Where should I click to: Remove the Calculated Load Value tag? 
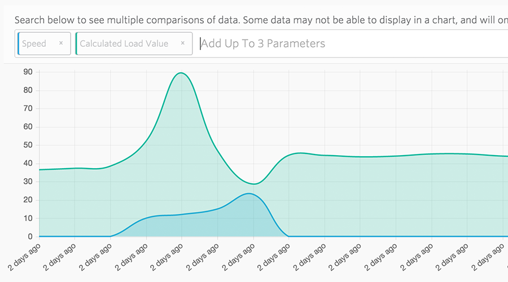coord(183,43)
